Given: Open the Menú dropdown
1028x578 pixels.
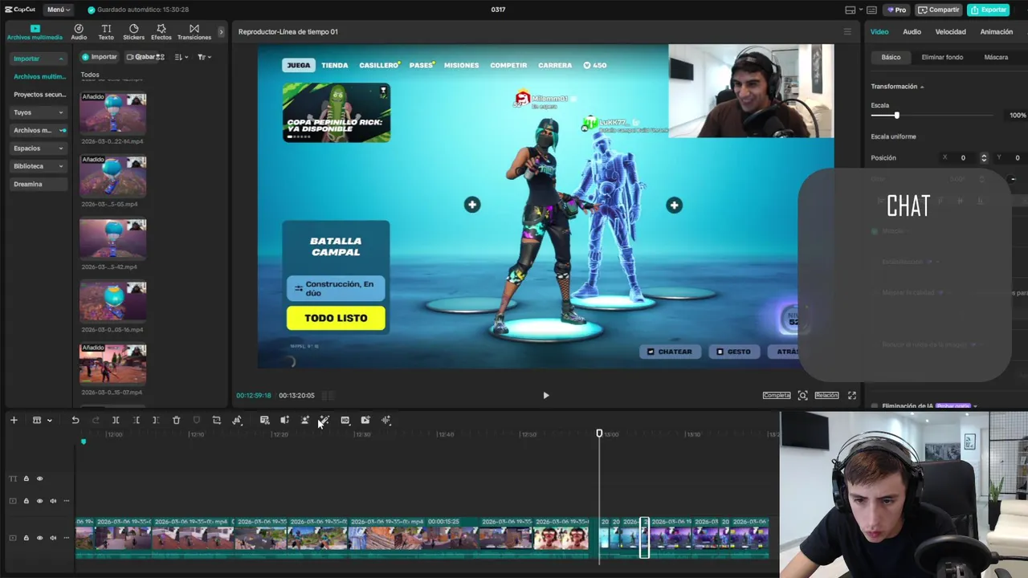Looking at the screenshot, I should (x=58, y=10).
